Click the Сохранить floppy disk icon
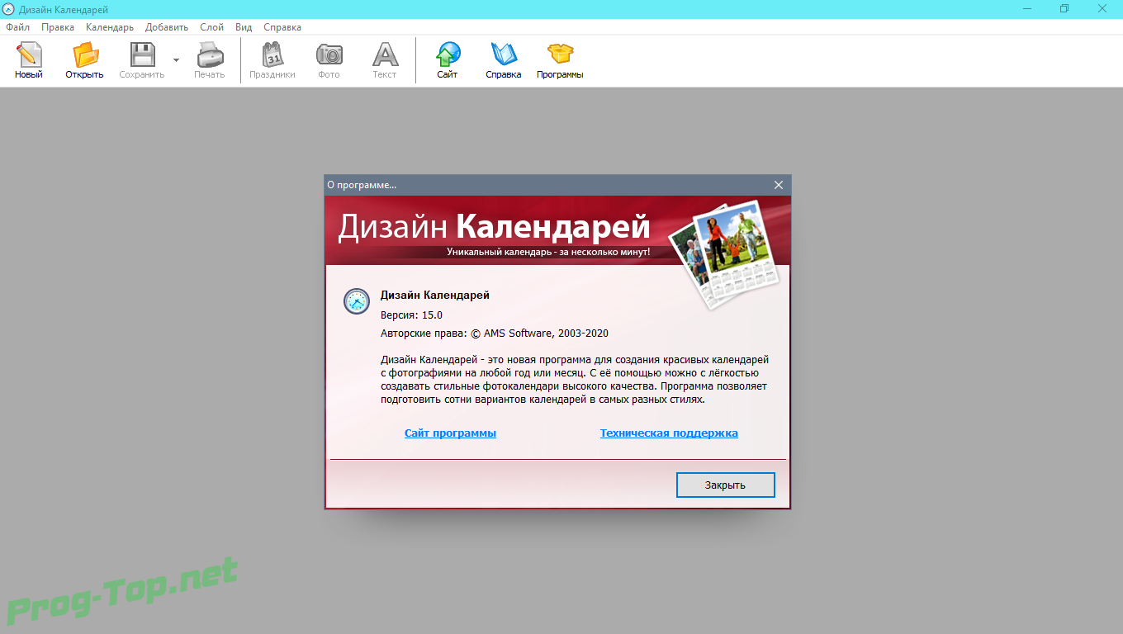This screenshot has height=634, width=1123. 142,55
